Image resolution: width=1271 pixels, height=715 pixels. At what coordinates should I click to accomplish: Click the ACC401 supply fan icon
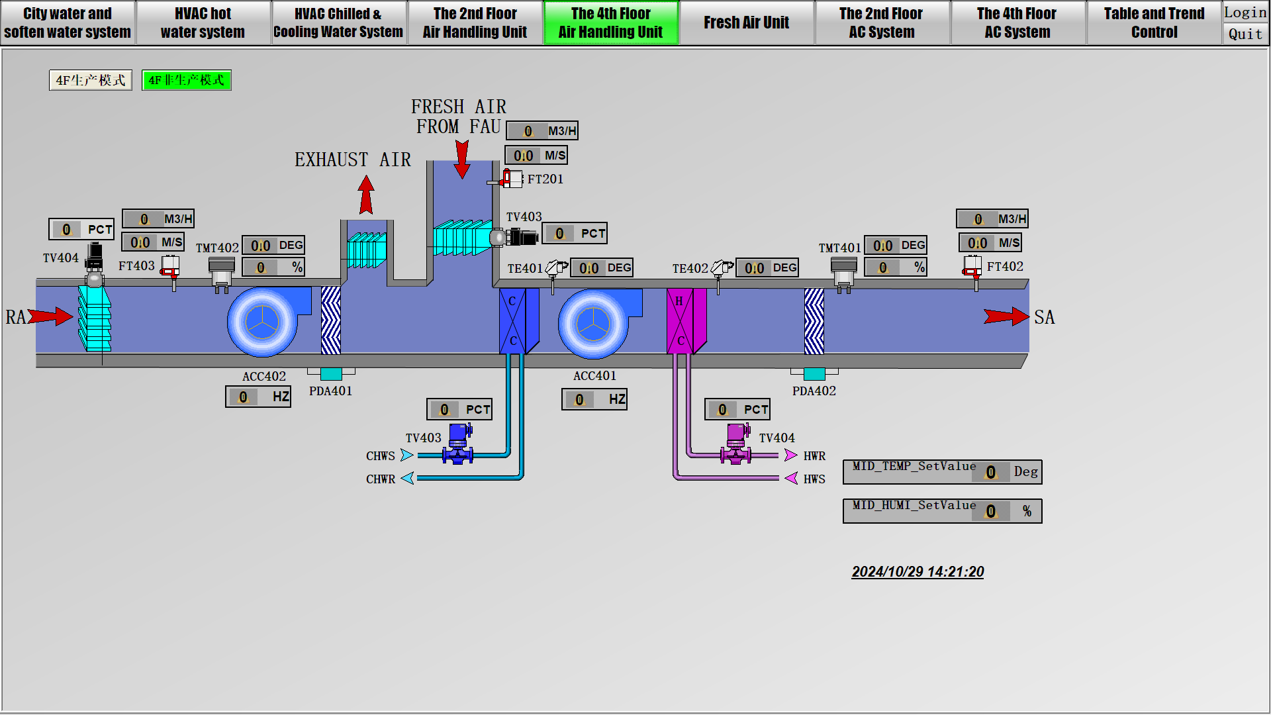point(593,324)
